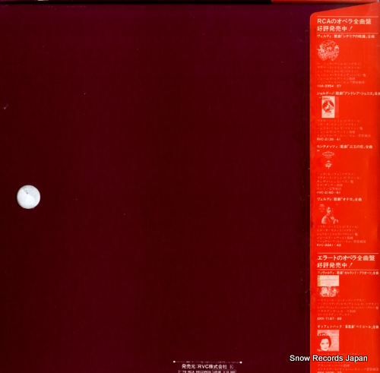Click the Otello album cover portrait
Image resolution: width=380 pixels, height=373 pixels.
click(x=328, y=214)
